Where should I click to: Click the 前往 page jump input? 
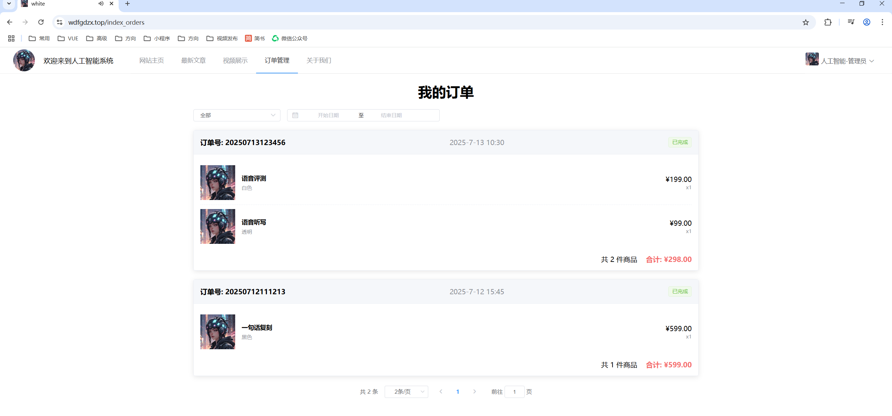514,392
